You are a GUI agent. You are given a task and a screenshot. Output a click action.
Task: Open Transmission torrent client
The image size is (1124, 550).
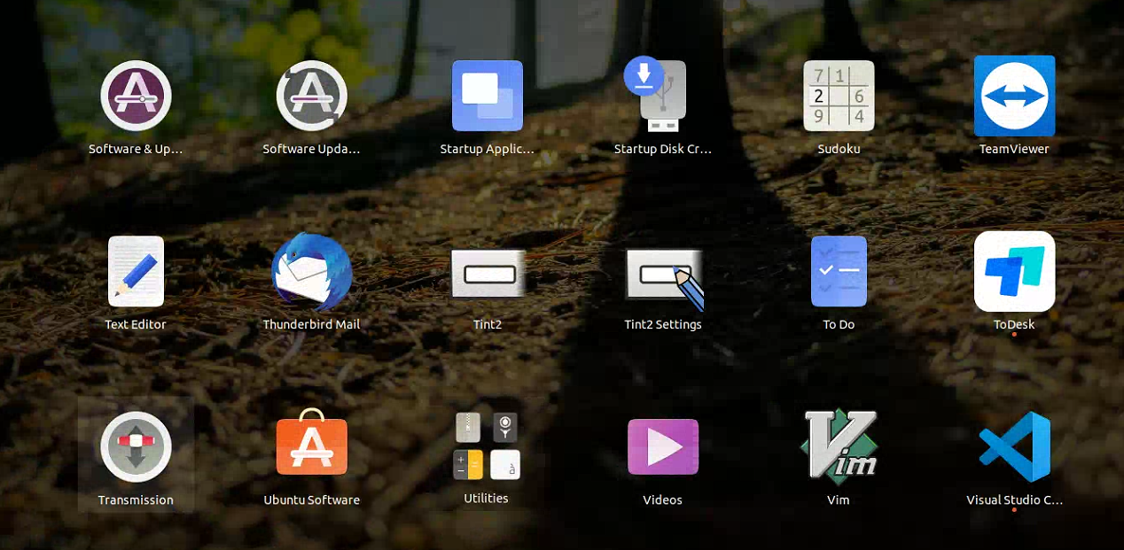click(x=136, y=446)
